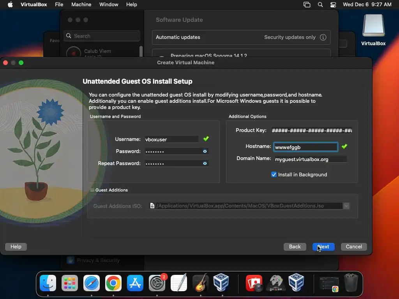Open the Machine menu
This screenshot has height=299, width=399.
point(81,4)
